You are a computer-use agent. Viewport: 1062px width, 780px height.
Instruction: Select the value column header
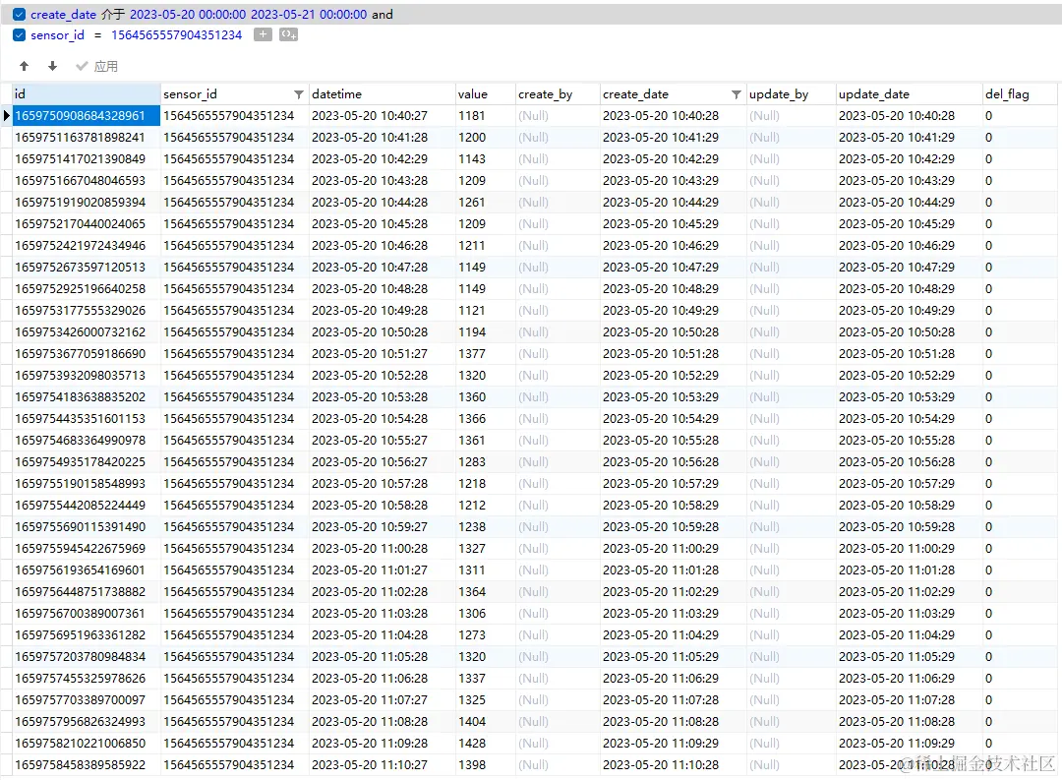[x=486, y=94]
